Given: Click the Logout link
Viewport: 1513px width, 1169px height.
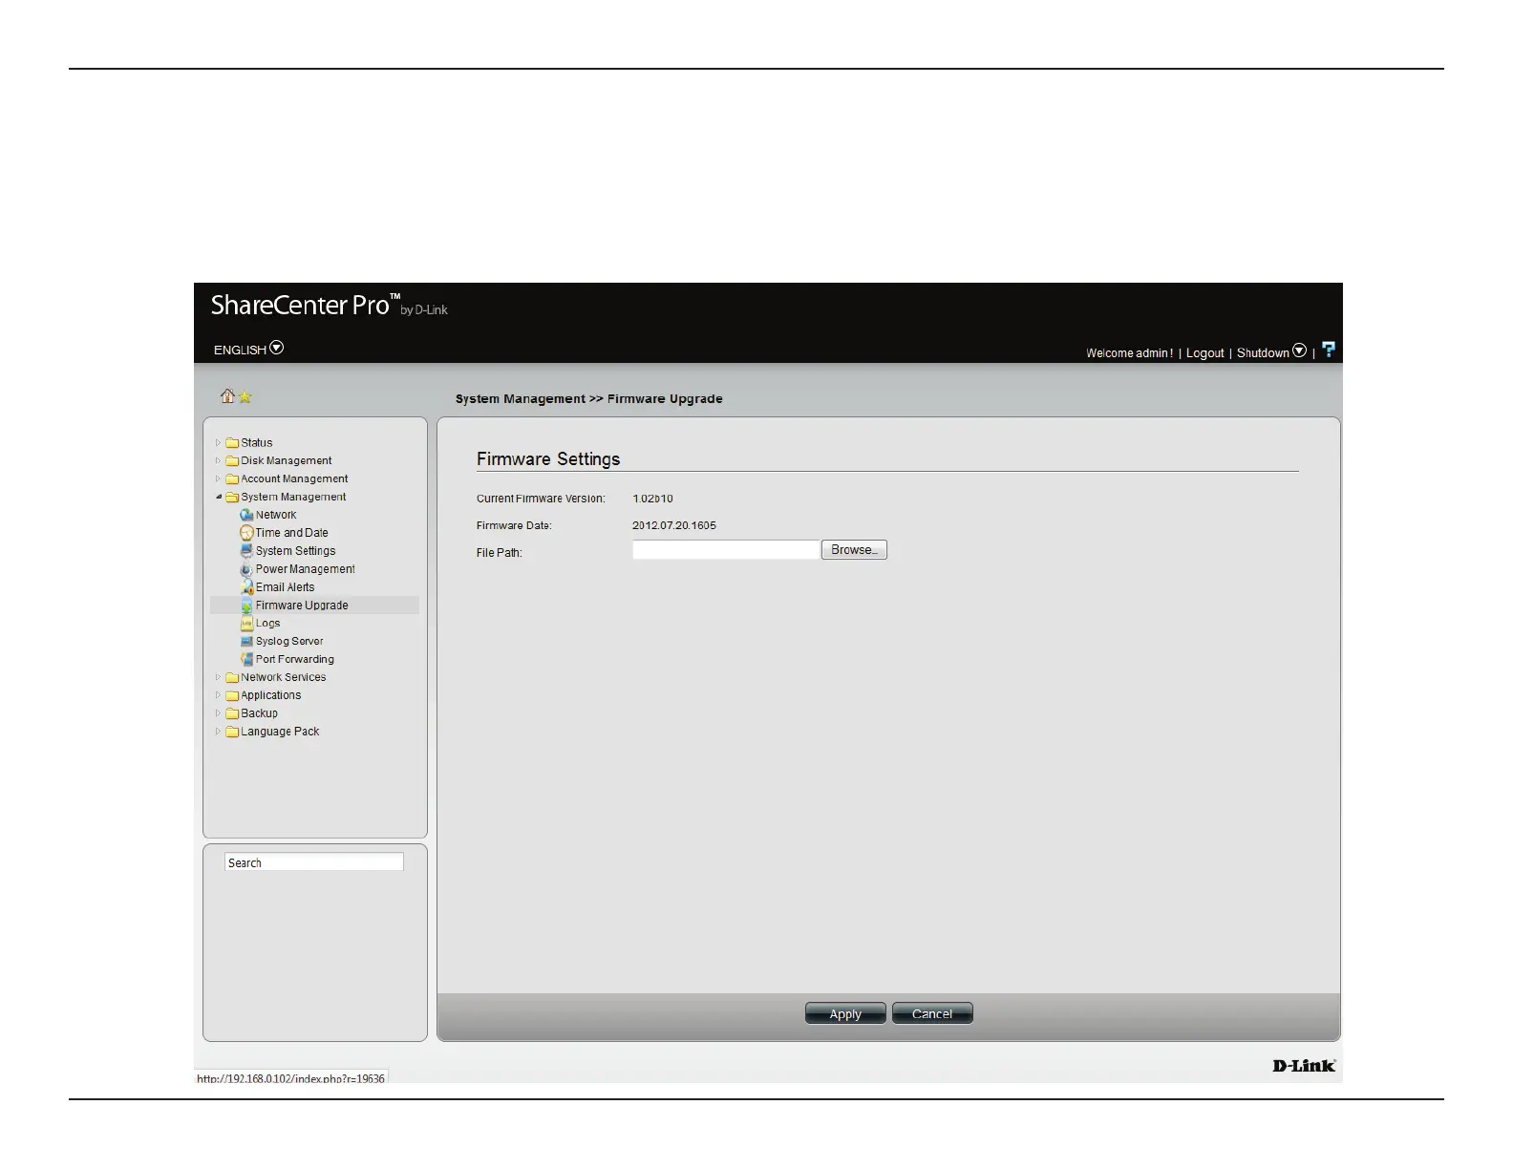Looking at the screenshot, I should tap(1204, 353).
